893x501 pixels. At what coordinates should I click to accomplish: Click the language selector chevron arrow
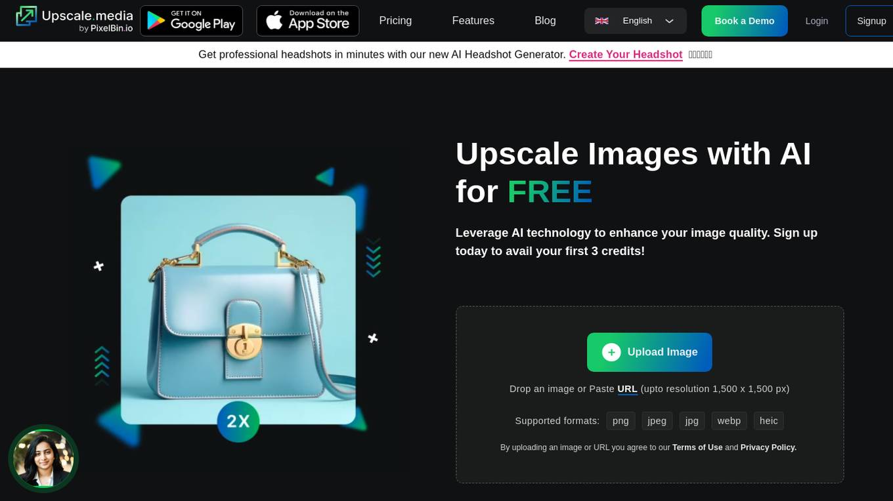coord(670,21)
